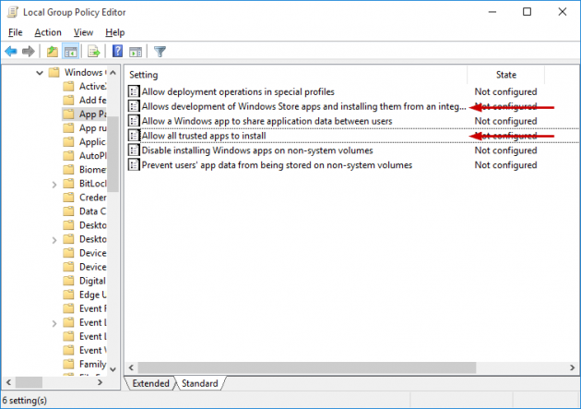This screenshot has width=581, height=409.
Task: Click the tree pane vertical scrollbar thumb
Action: pos(113,154)
